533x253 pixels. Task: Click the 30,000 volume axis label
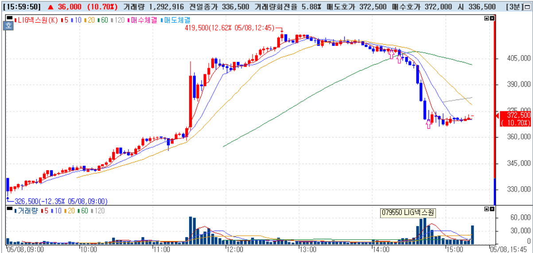(x=520, y=230)
